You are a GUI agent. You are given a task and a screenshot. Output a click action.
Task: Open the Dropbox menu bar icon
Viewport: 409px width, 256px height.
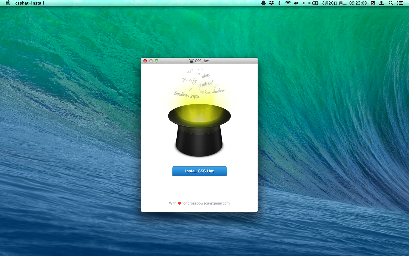click(x=272, y=3)
